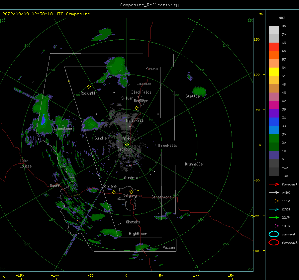Click the Lake Louise label

(26, 163)
